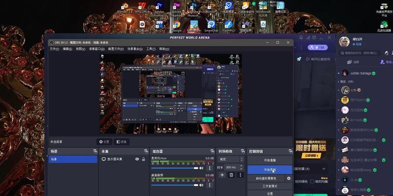Image resolution: width=393 pixels, height=196 pixels.
Task: Launch Google Chrome from the desktop
Action: [x=177, y=26]
